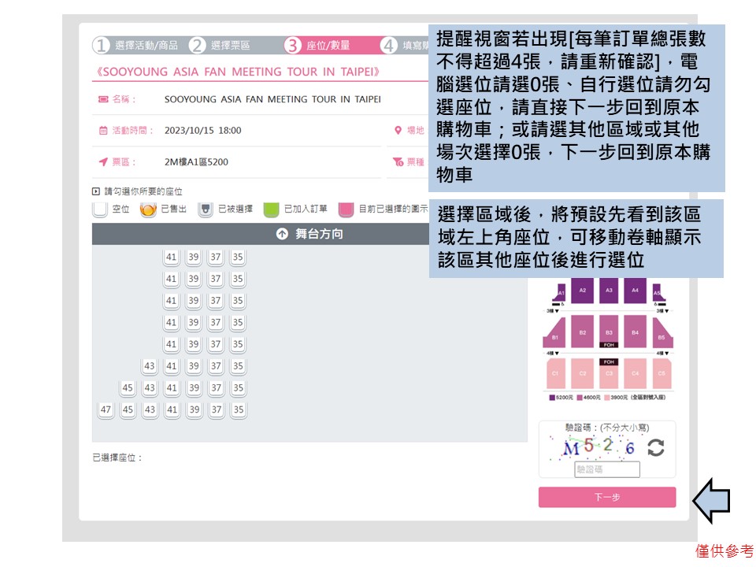
Task: Select section A4 on the venue map
Action: tap(635, 291)
